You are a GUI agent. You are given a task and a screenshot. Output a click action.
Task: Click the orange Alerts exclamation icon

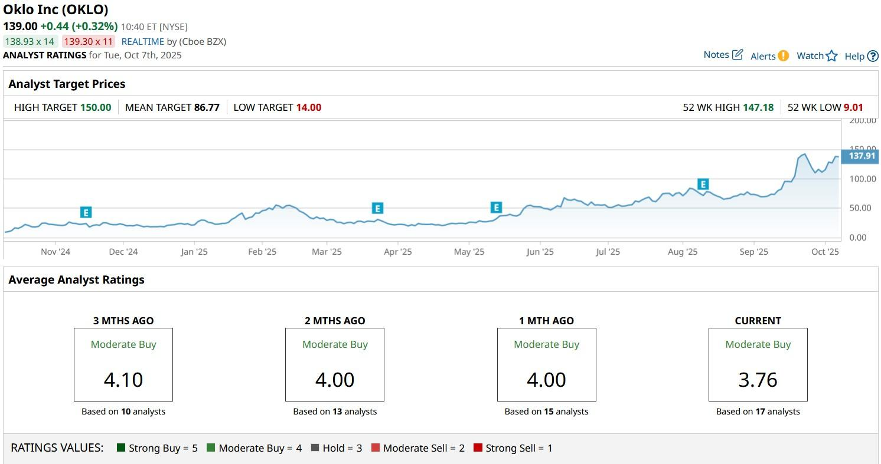tap(783, 56)
